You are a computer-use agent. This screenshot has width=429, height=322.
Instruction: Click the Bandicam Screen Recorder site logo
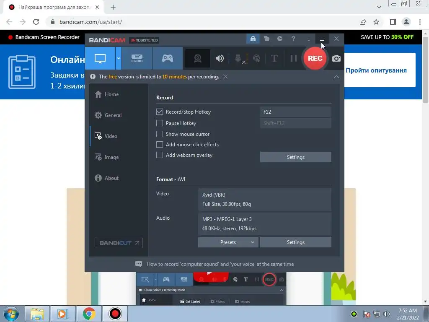click(44, 37)
